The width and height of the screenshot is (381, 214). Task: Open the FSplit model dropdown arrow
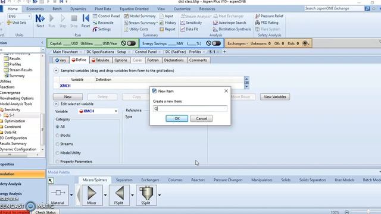coord(132,195)
